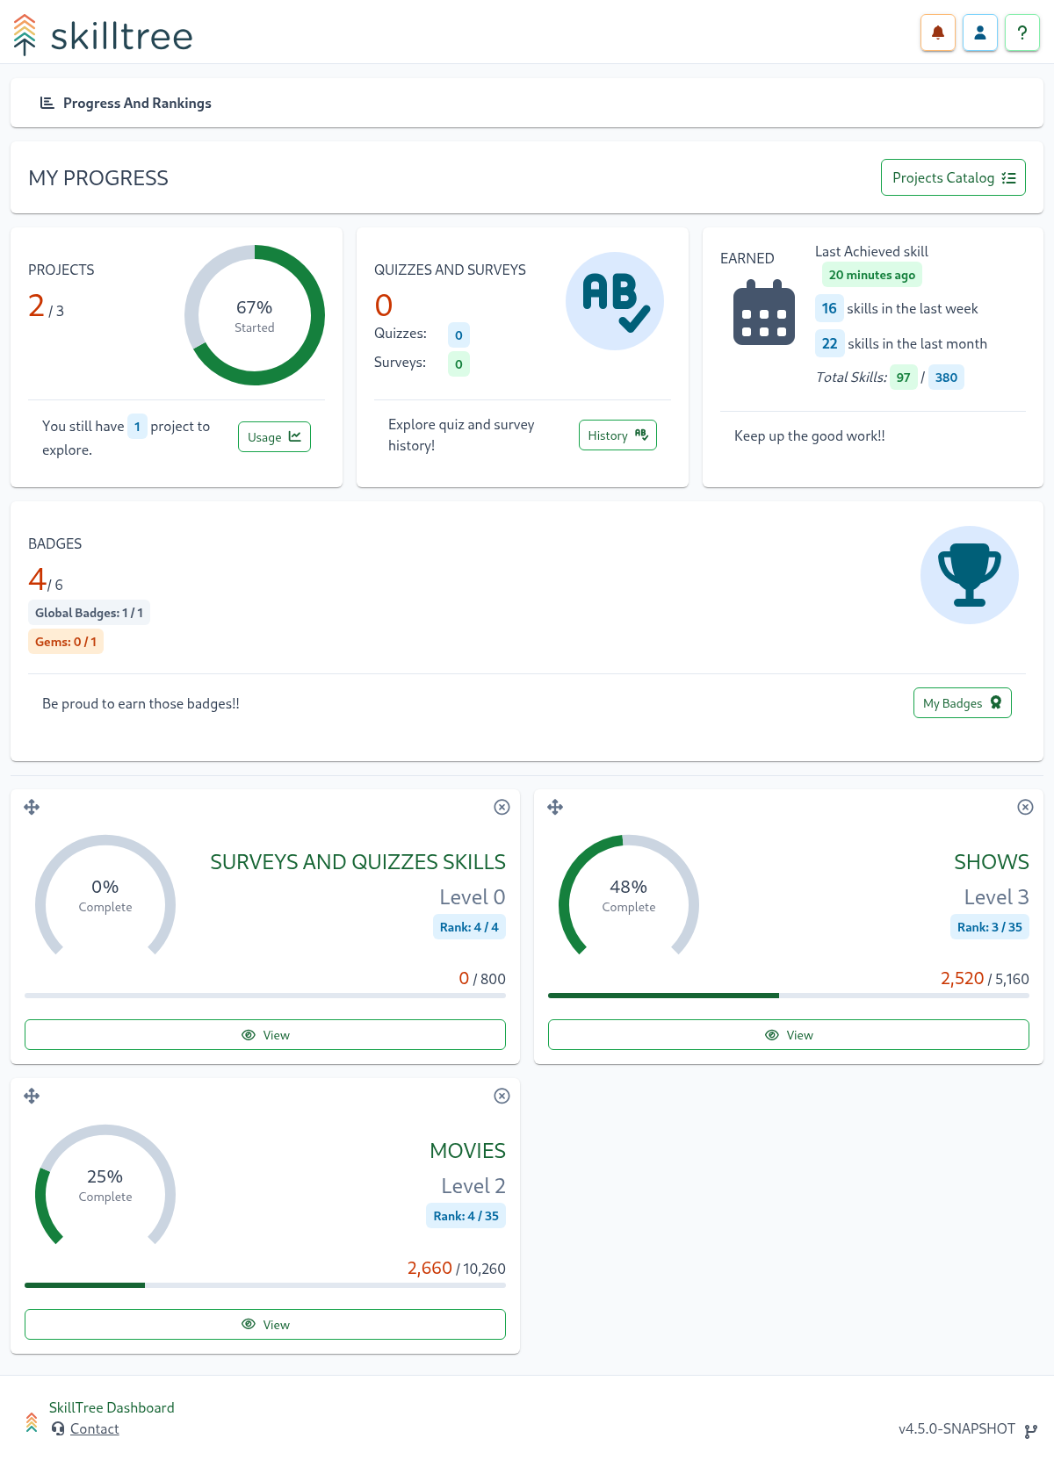Click the 48% Complete Shows gauge
Viewport: 1054px width, 1460px height.
629,895
